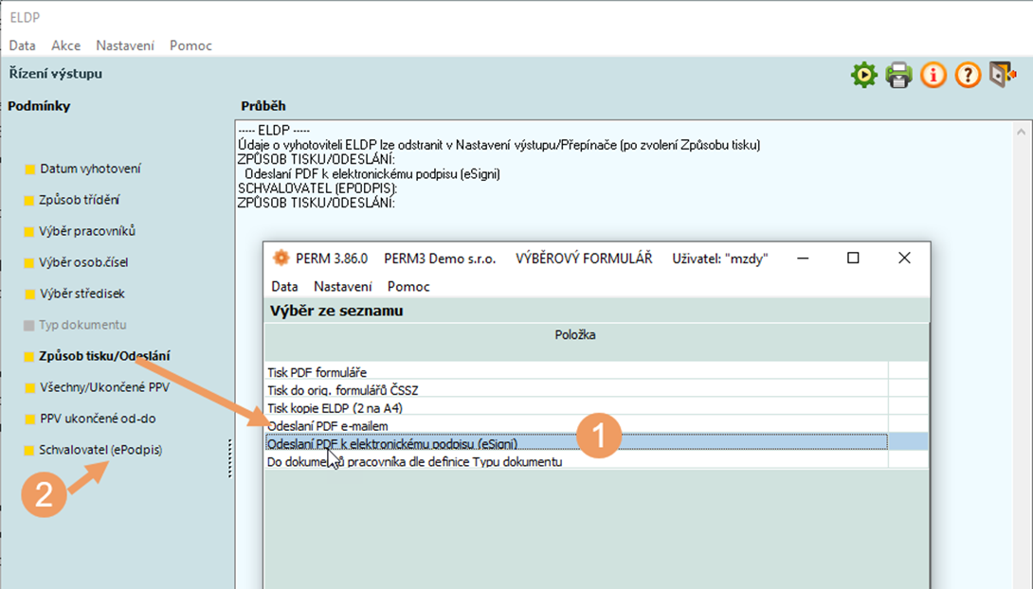The image size is (1033, 589).
Task: Click yellow square beside Výběr osob.čísel
Action: pos(29,262)
